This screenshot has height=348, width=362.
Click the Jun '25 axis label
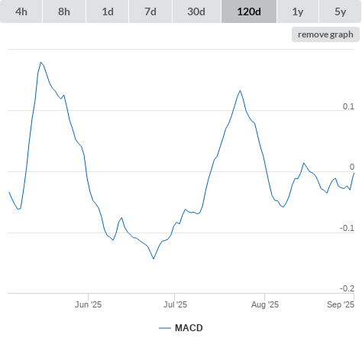(88, 304)
